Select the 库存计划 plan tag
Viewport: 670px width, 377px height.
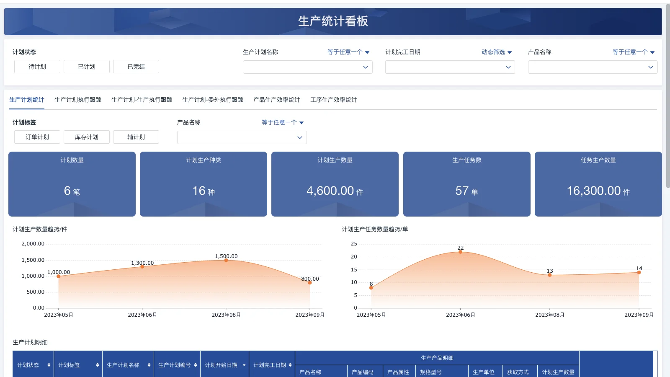[x=86, y=137]
